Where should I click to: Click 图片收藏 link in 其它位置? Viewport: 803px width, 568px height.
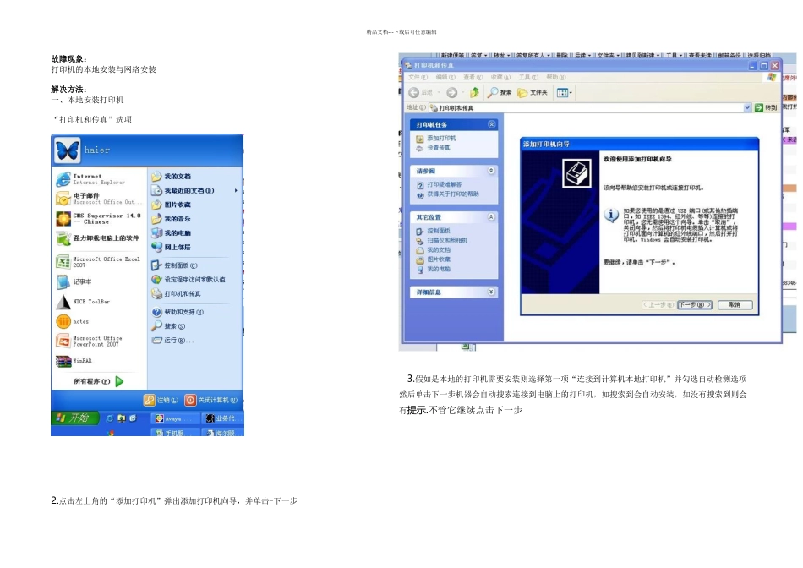click(x=434, y=259)
